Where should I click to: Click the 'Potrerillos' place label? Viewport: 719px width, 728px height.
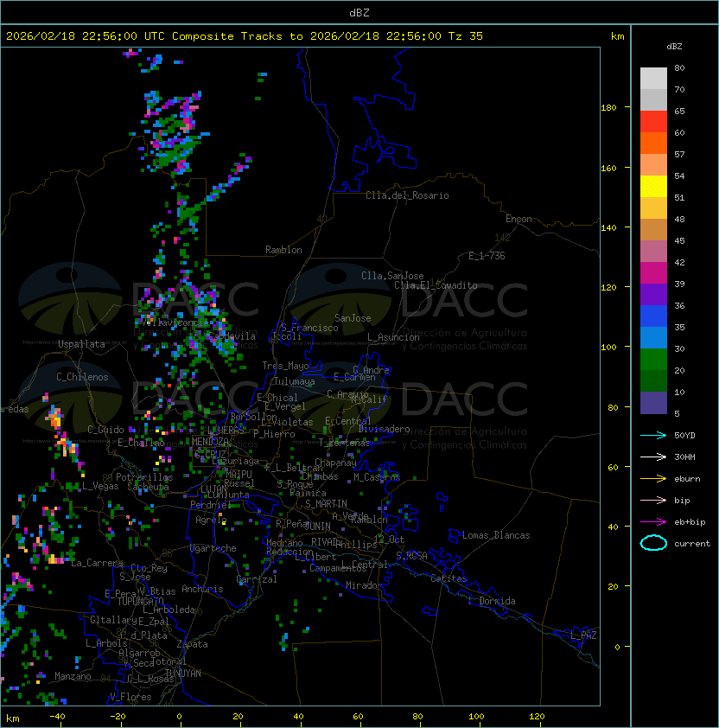coord(144,477)
